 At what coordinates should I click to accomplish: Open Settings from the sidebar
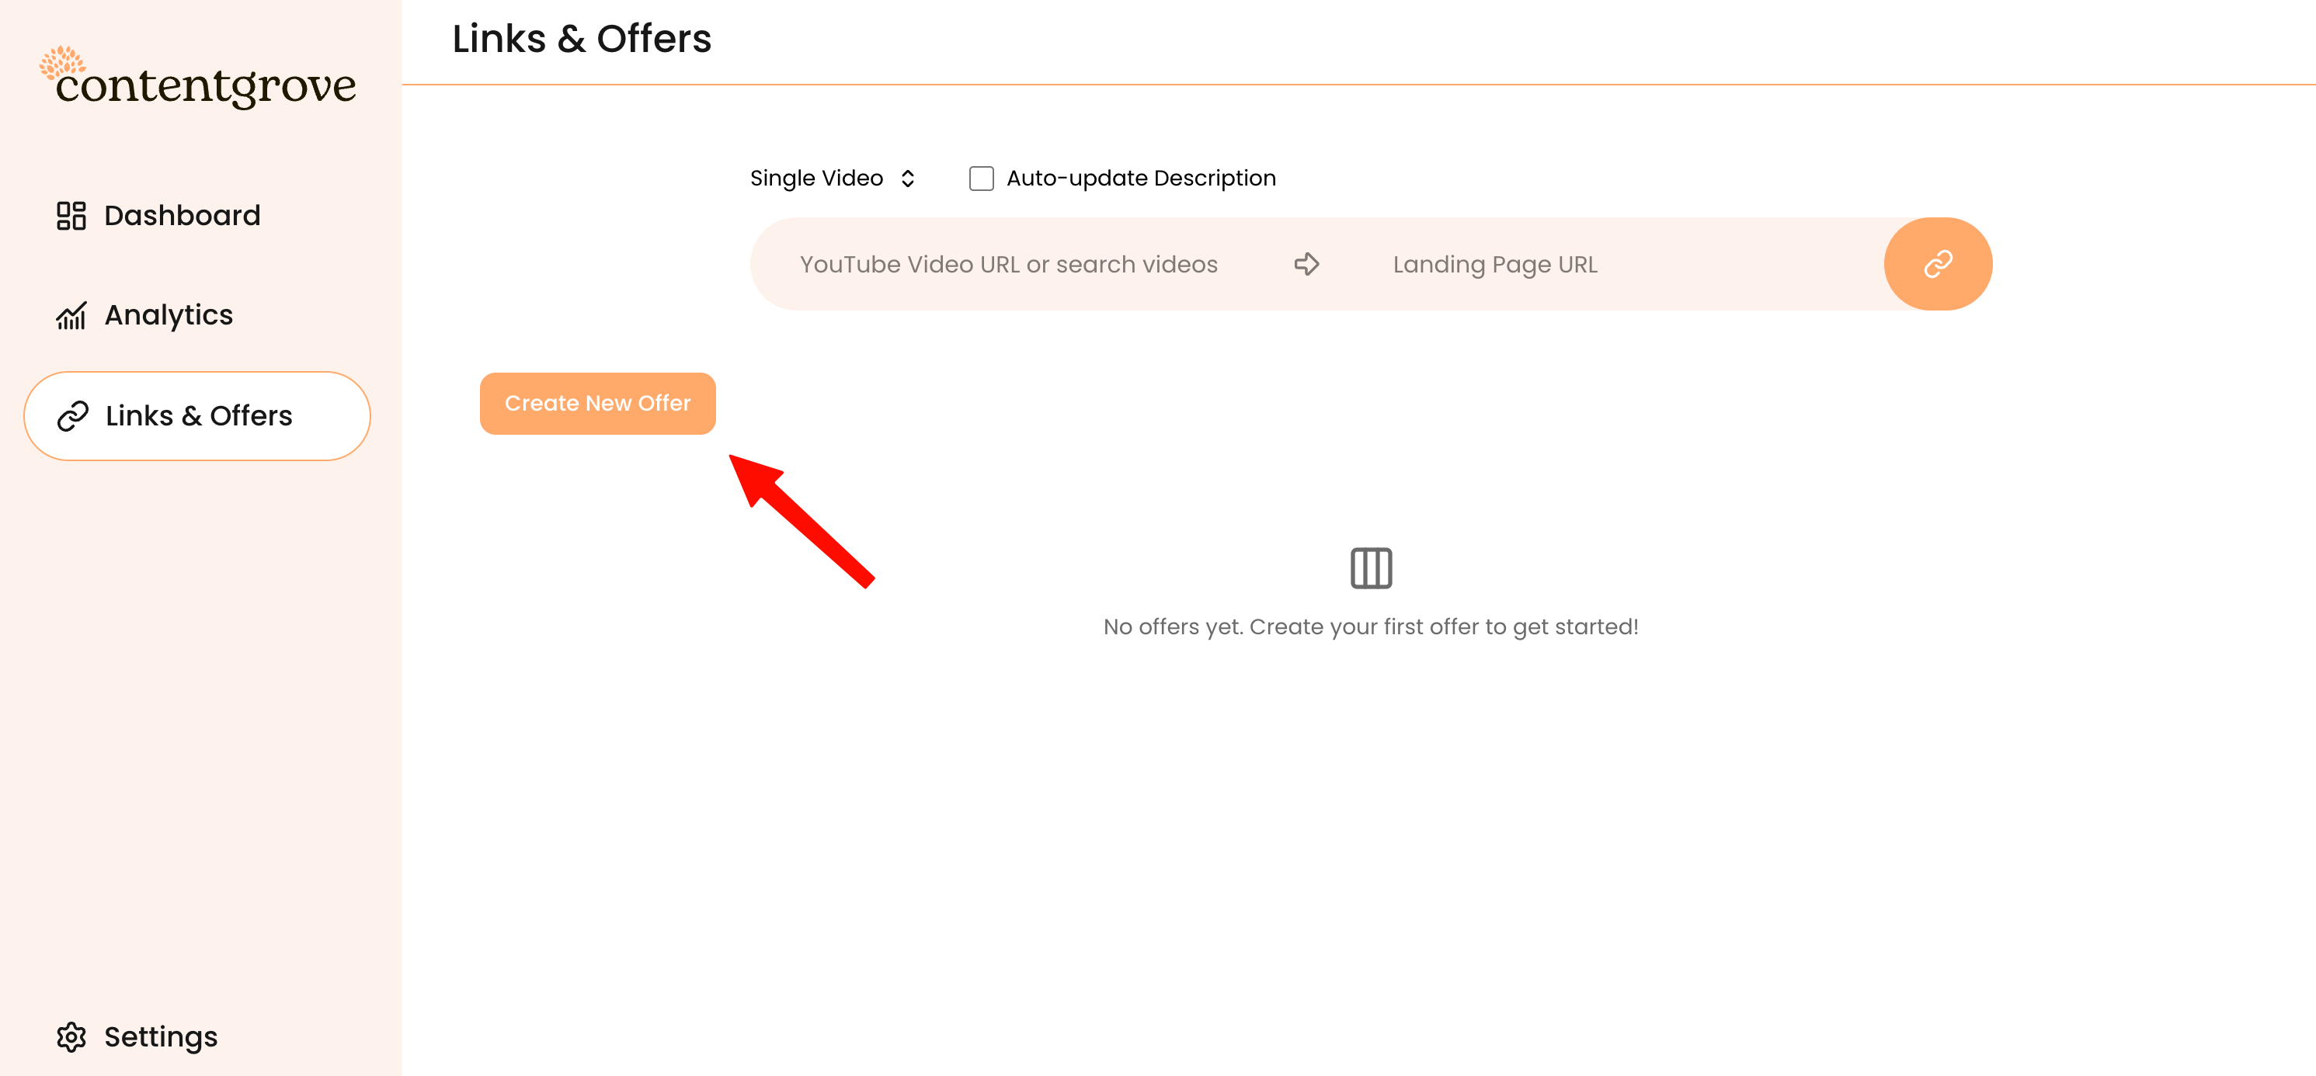(x=160, y=1036)
